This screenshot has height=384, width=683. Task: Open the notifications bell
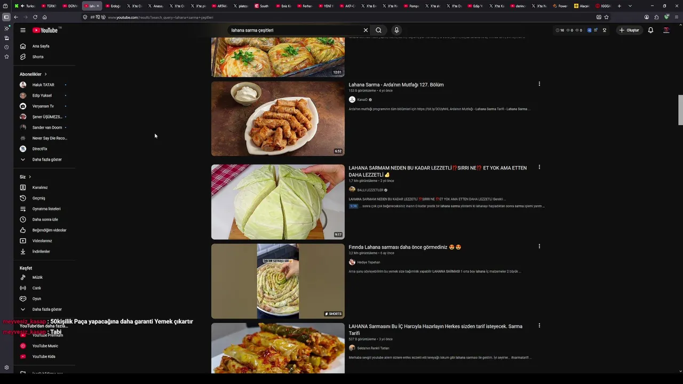(650, 30)
